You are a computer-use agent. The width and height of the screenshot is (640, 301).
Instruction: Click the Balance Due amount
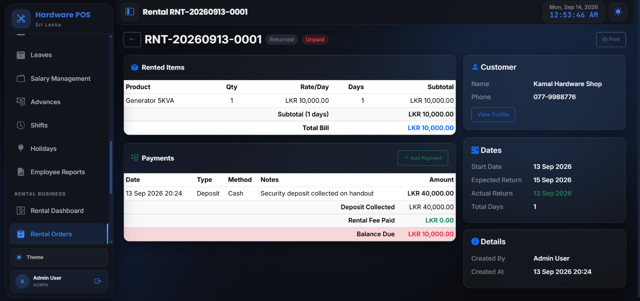coord(431,234)
